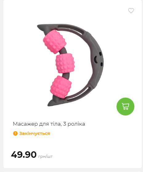Screen dimensions: 143x172
Task: Click the 'Закінчується' low-stock label
Action: [35, 133]
